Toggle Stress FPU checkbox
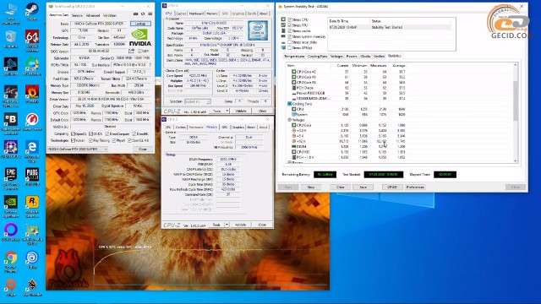Screen dimensions: 541x304 pos(289,25)
